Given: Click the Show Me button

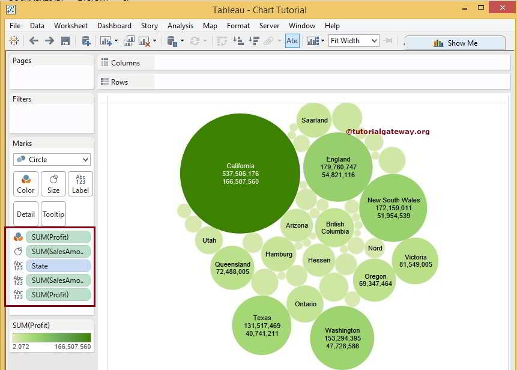Looking at the screenshot, I should click(x=455, y=43).
